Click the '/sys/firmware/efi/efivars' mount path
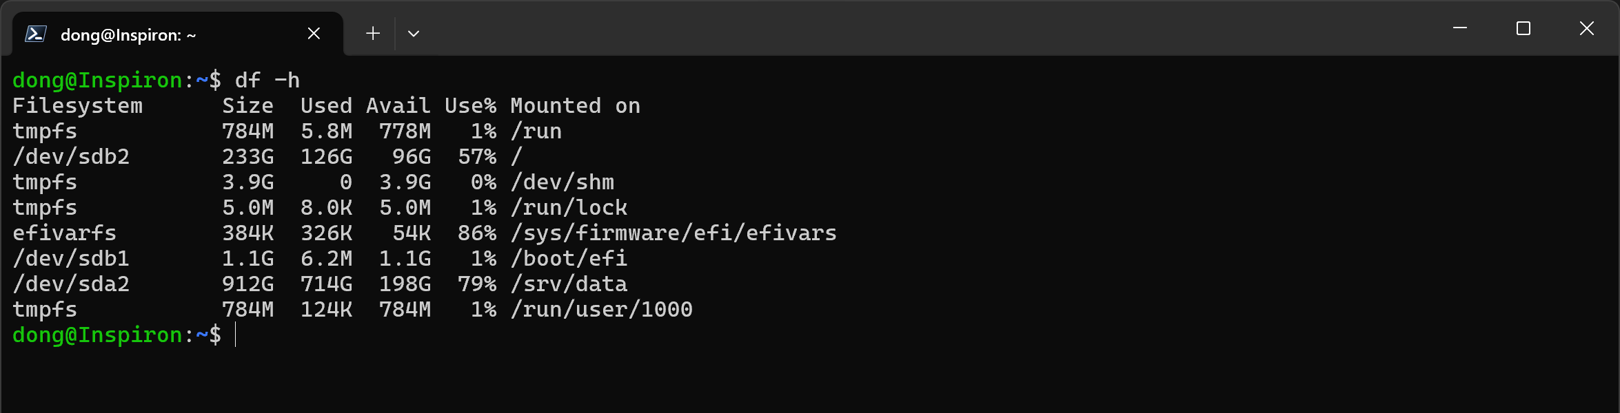Image resolution: width=1620 pixels, height=413 pixels. click(674, 233)
